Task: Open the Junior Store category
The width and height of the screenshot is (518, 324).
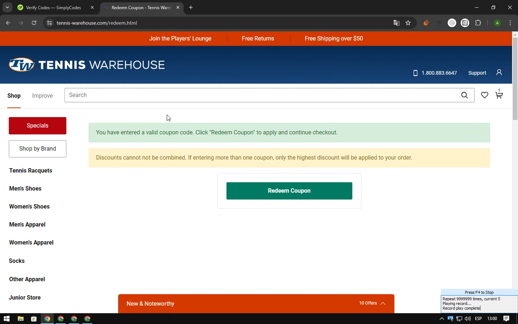Action: (25, 297)
